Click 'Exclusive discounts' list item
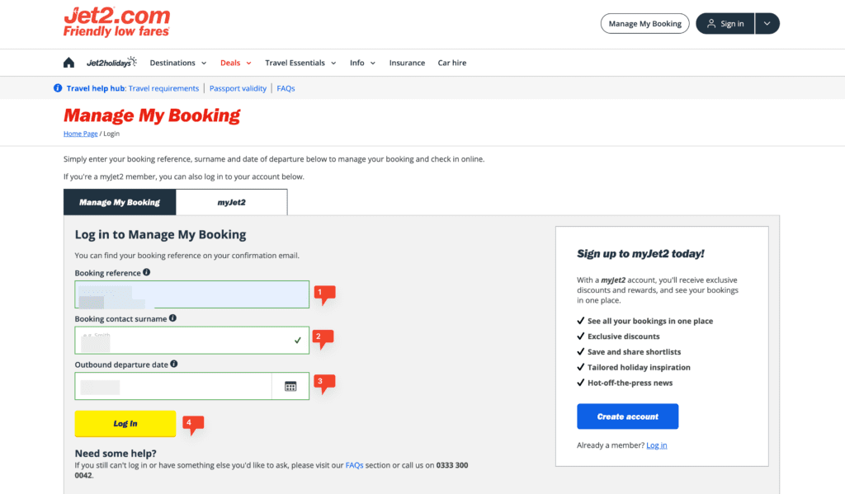 click(x=624, y=336)
